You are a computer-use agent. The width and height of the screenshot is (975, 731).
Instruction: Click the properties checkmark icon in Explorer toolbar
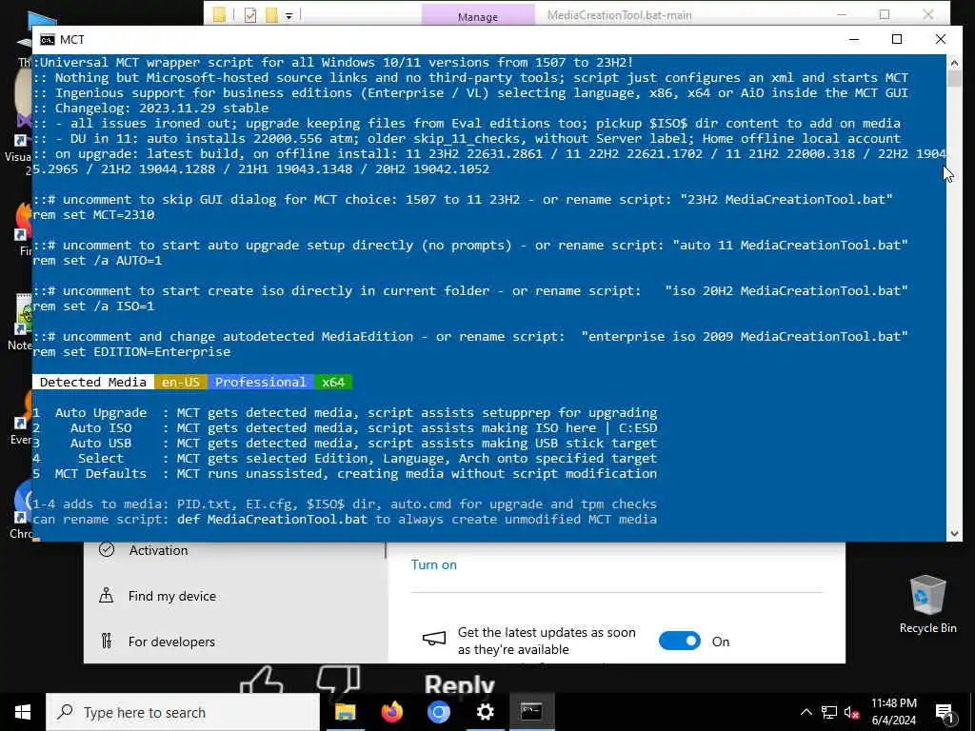[x=250, y=15]
